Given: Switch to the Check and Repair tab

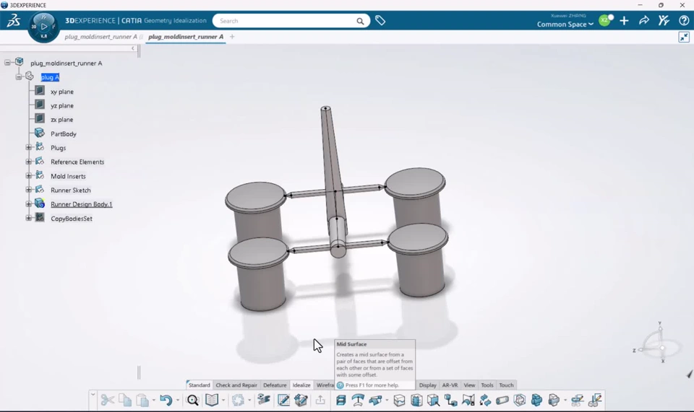Looking at the screenshot, I should click(x=236, y=385).
